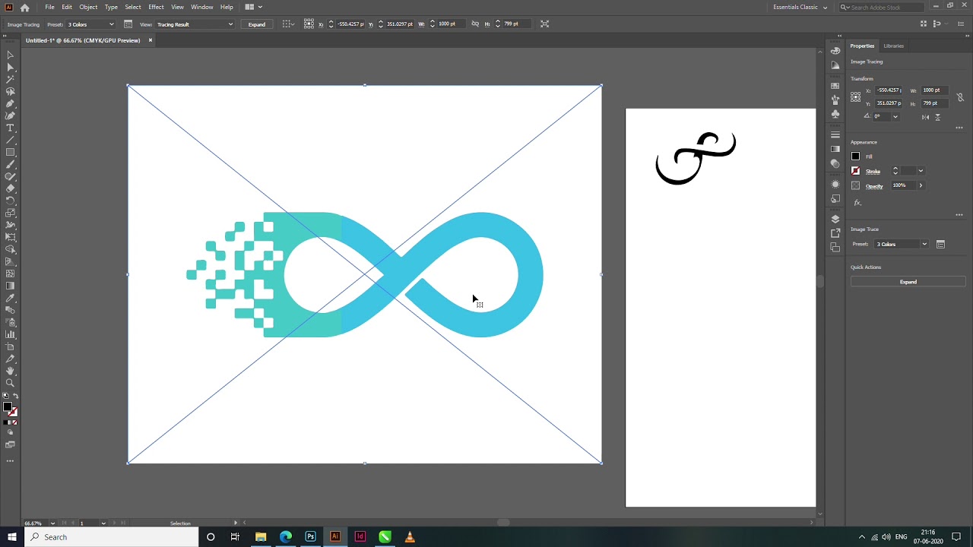The image size is (973, 547).
Task: Open Adobe Illustrator in Windows taskbar
Action: [x=335, y=537]
